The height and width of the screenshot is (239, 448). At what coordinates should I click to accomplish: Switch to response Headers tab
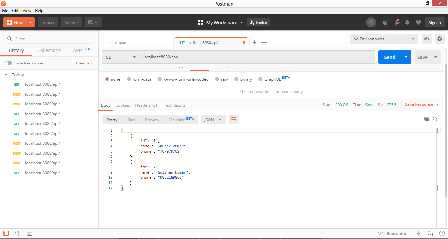146,105
